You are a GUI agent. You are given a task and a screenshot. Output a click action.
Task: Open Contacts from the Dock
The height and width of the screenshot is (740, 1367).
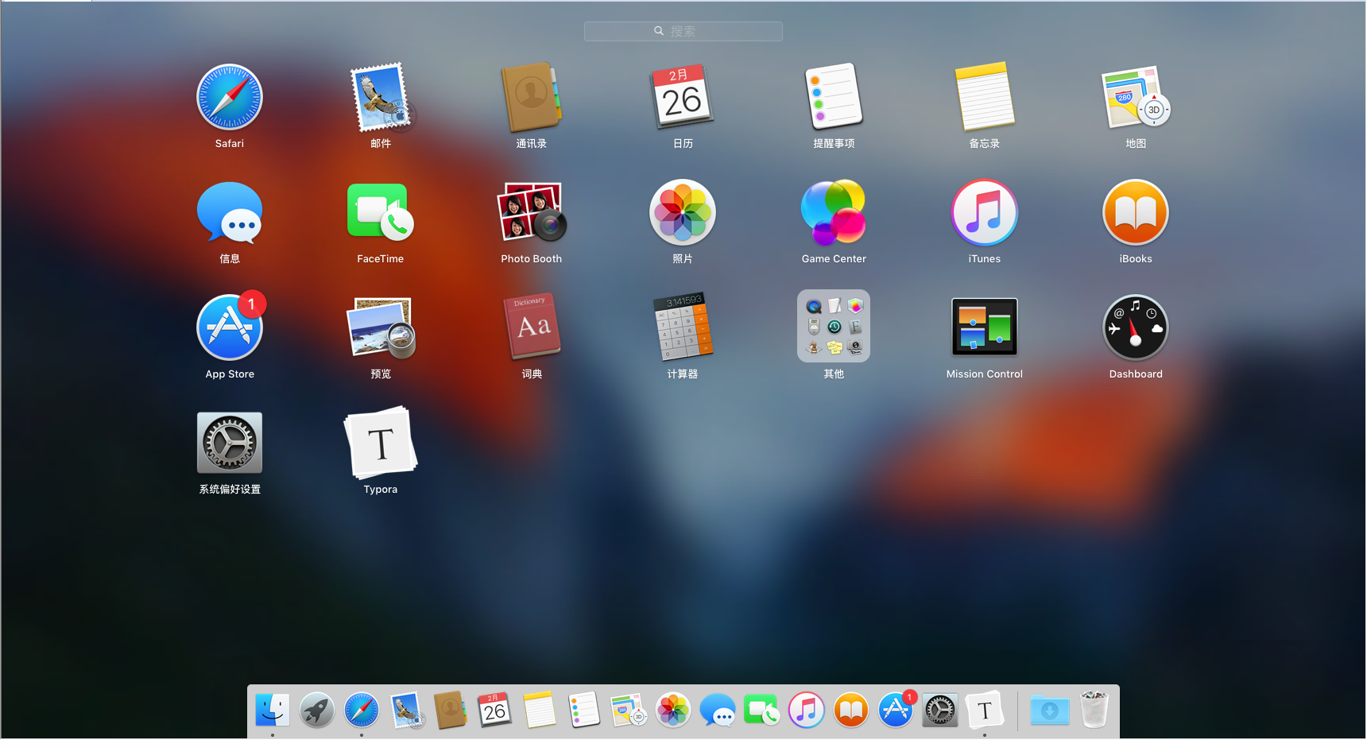click(451, 710)
